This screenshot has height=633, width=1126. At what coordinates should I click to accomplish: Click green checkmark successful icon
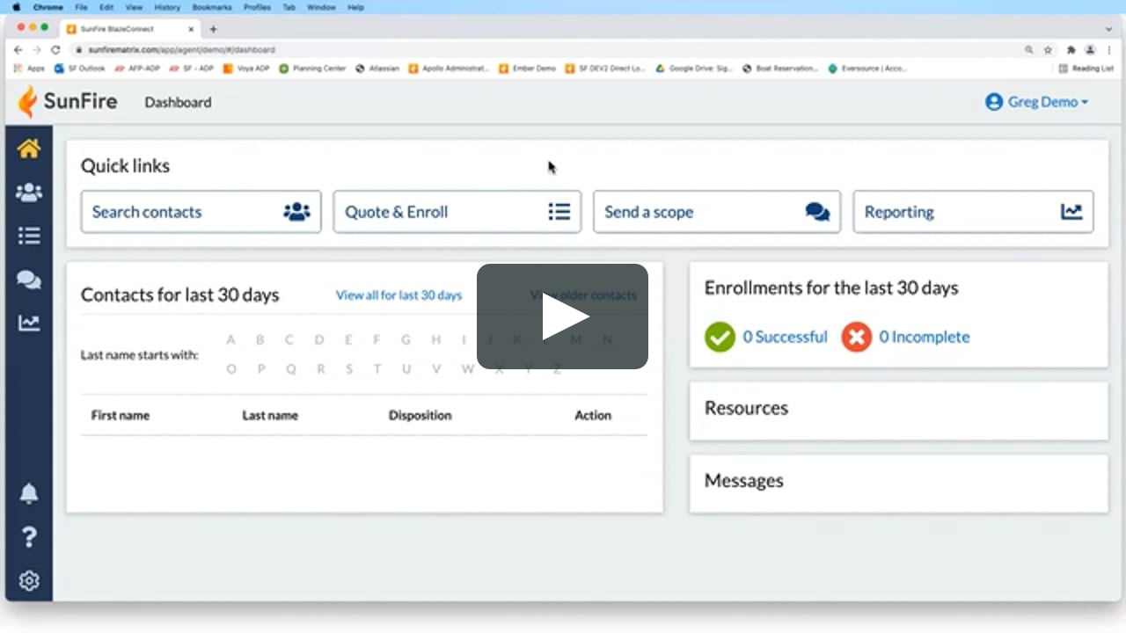tap(720, 337)
